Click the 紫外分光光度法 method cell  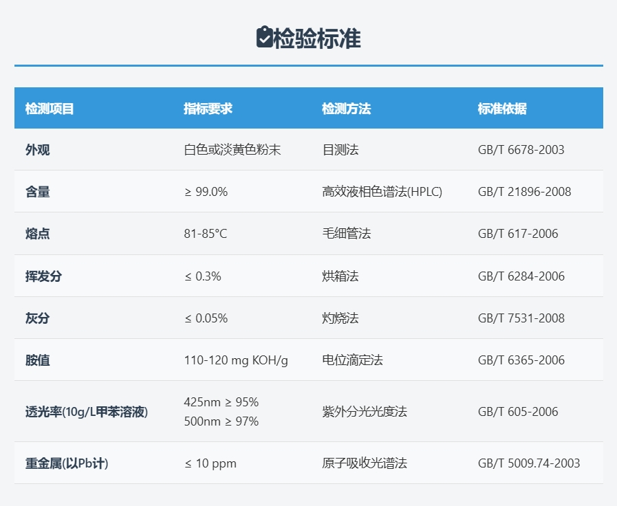click(x=365, y=412)
